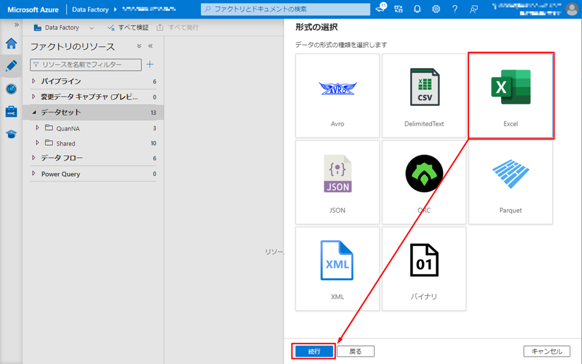The width and height of the screenshot is (582, 364).
Task: Pick the Parquet format tile
Action: (511, 182)
